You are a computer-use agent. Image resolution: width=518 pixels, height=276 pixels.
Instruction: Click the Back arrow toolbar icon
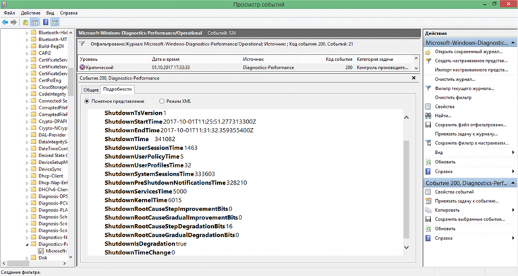coord(5,22)
